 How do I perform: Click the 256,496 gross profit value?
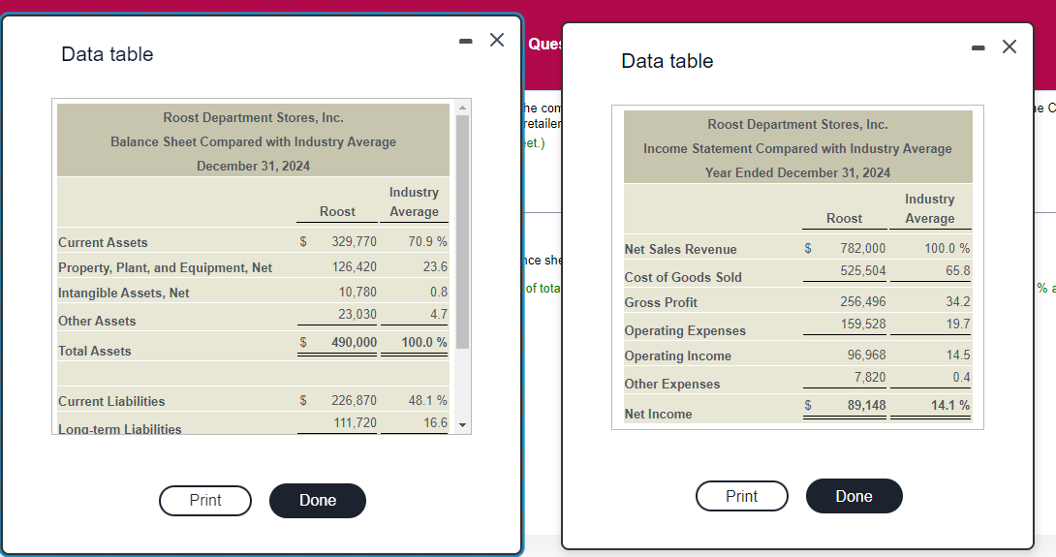tap(862, 301)
